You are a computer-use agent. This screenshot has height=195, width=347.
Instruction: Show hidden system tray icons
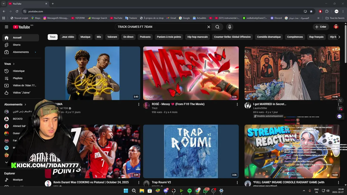[x=304, y=191]
